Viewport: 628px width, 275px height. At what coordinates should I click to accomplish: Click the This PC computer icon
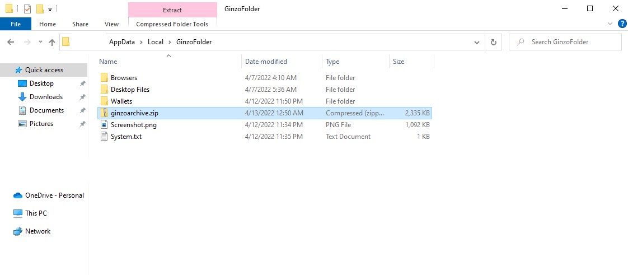pyautogui.click(x=17, y=213)
